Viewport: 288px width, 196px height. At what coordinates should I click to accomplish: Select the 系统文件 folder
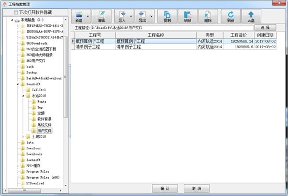(45, 125)
